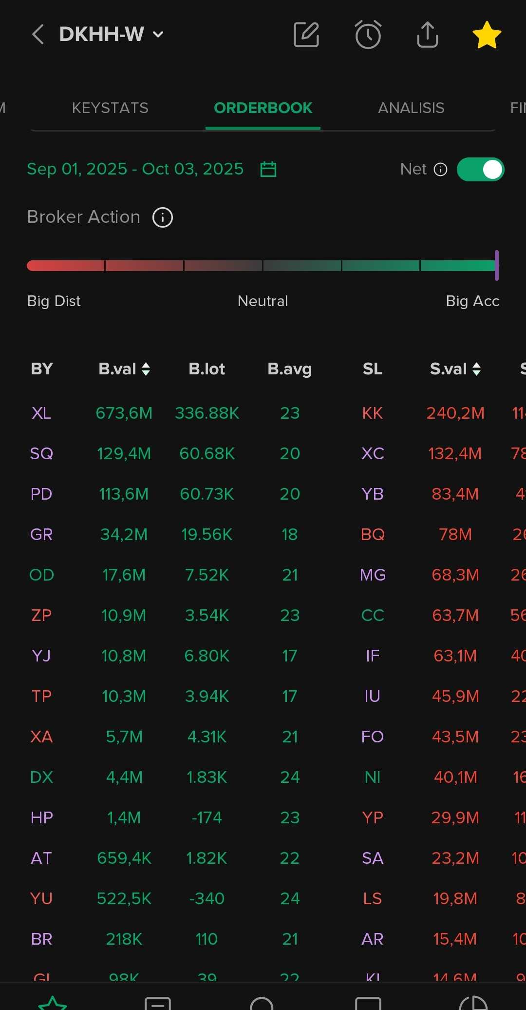526x1010 pixels.
Task: Tap the share icon
Action: (428, 35)
